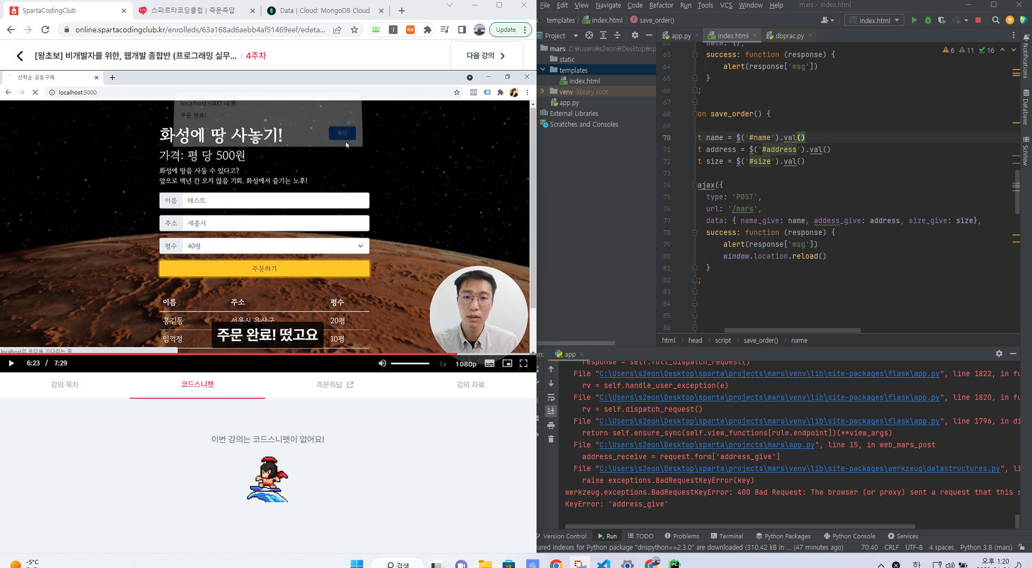Open playback speed 1x selector

pos(443,364)
